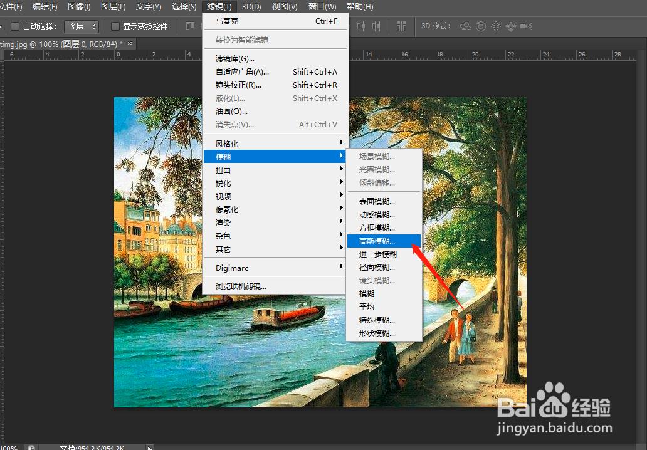Enable the 自动选择 checkbox
647x450 pixels.
15,26
